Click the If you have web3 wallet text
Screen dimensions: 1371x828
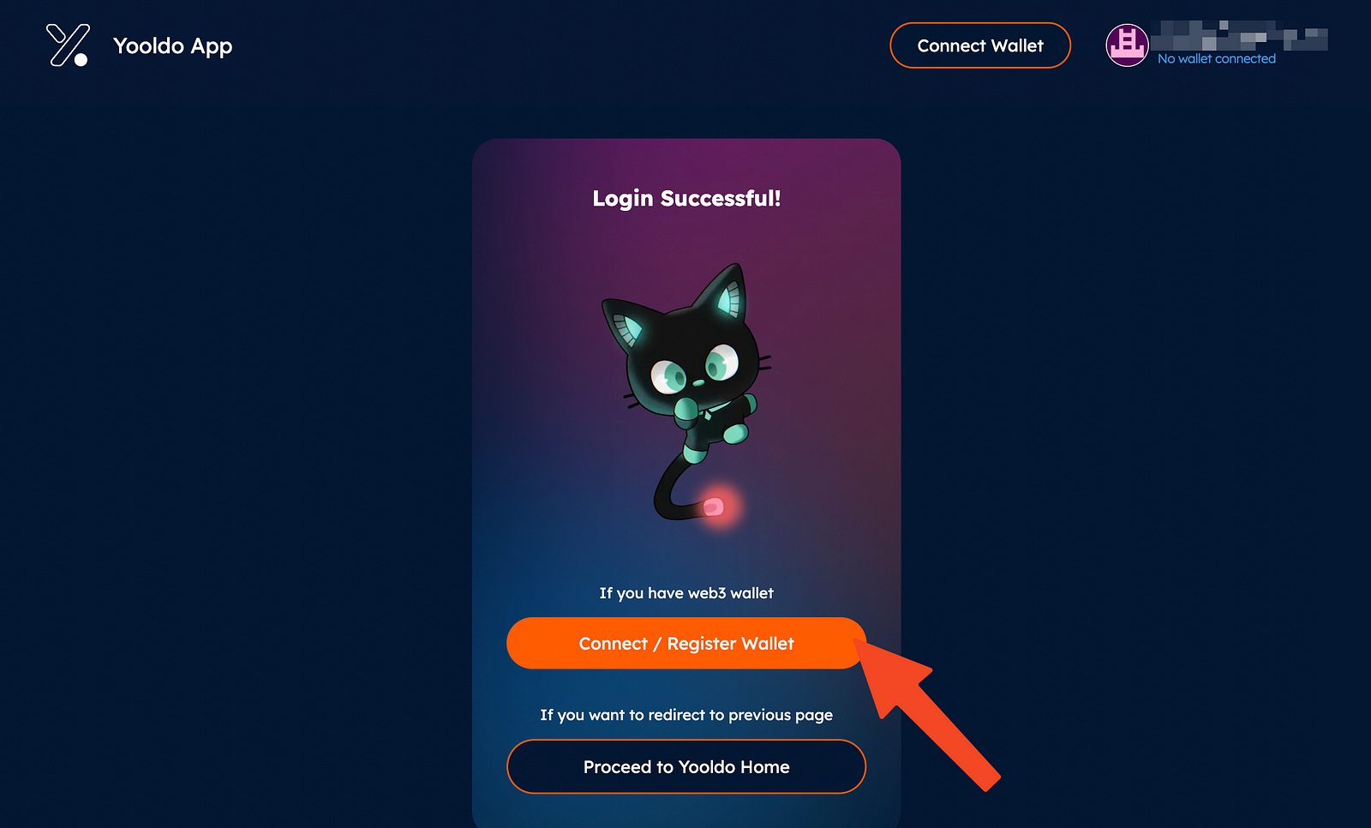point(686,593)
